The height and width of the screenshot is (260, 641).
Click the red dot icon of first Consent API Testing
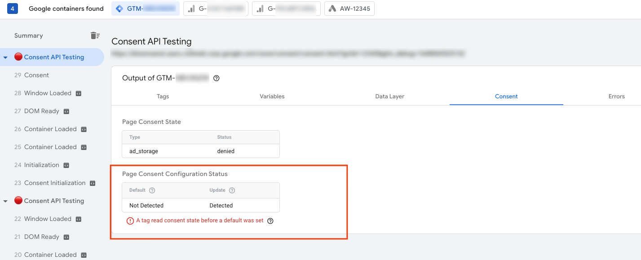(18, 57)
